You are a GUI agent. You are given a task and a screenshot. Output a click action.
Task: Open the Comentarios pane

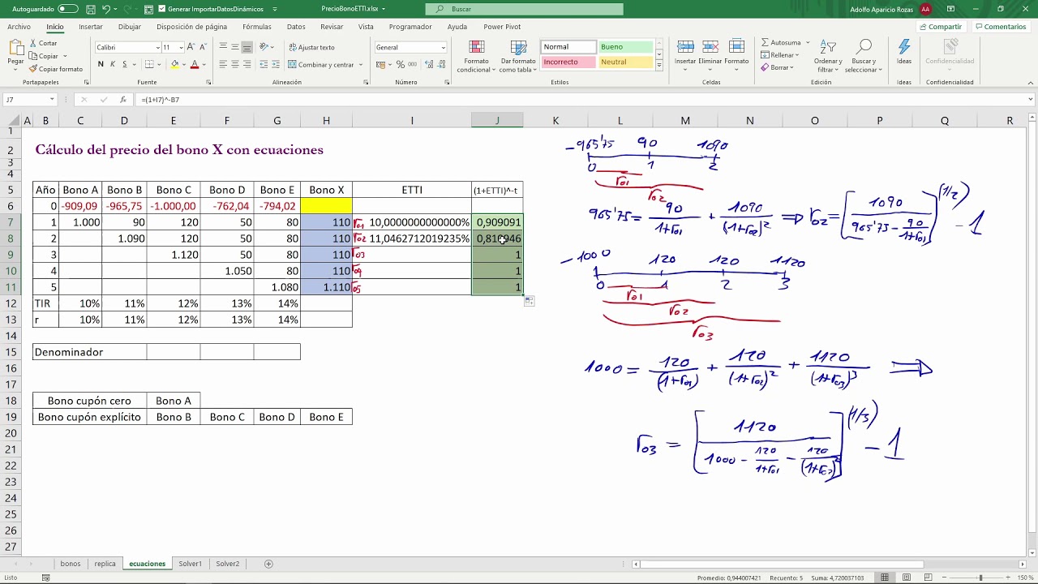pyautogui.click(x=1000, y=27)
